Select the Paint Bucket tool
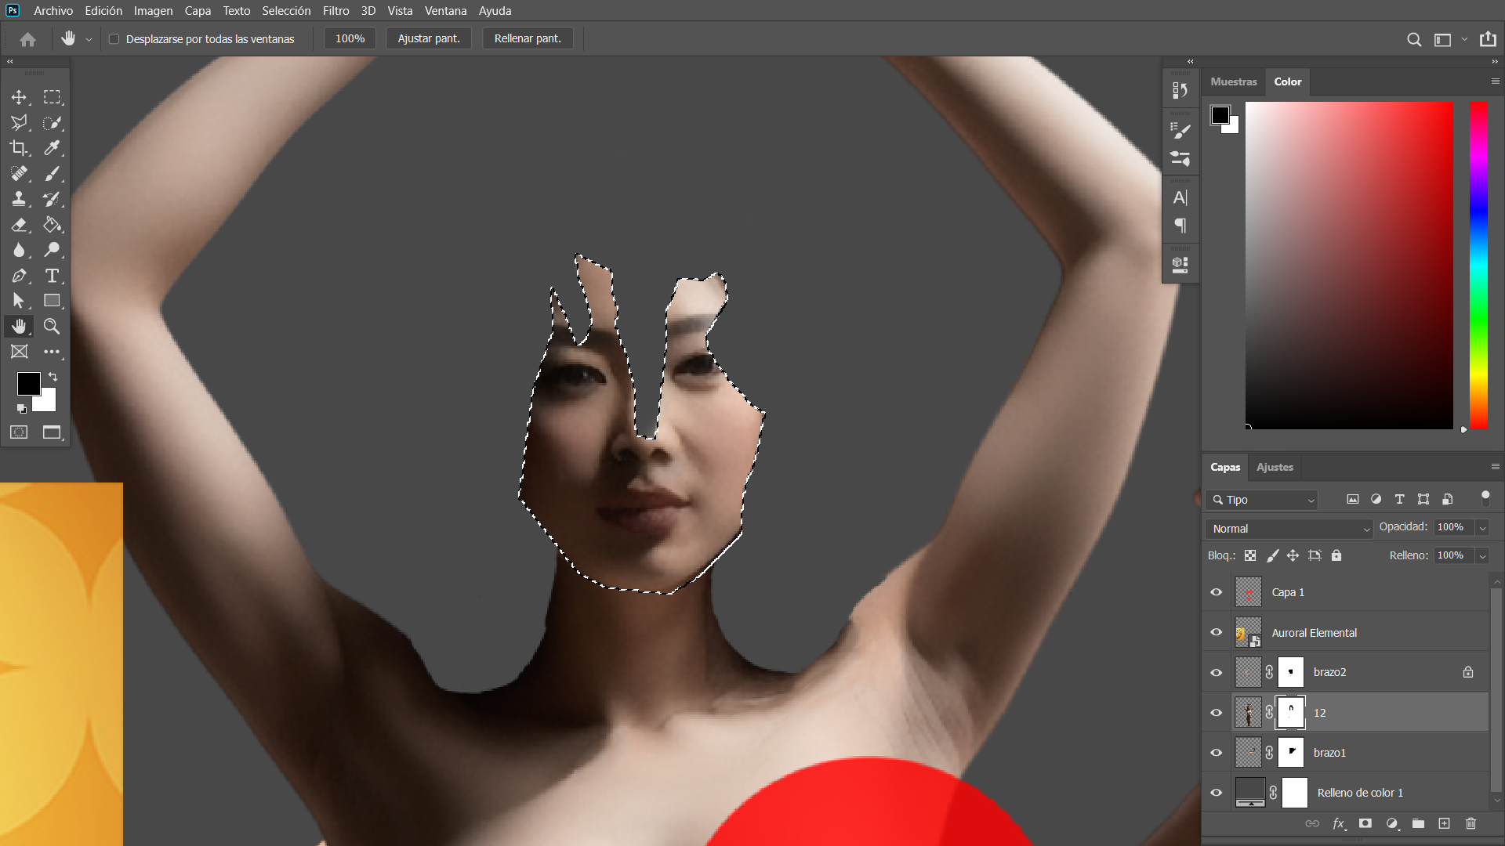 click(x=52, y=225)
